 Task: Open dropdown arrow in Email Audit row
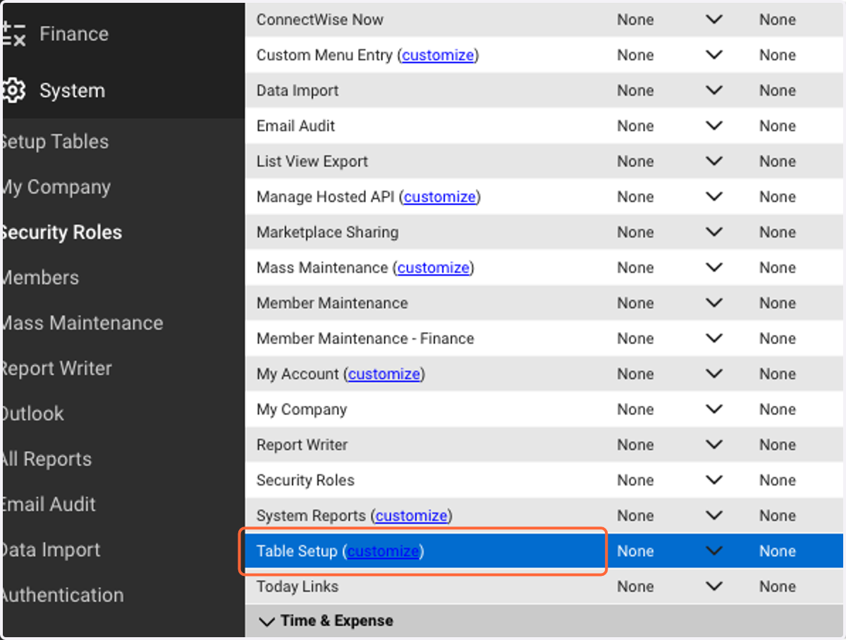pos(714,125)
